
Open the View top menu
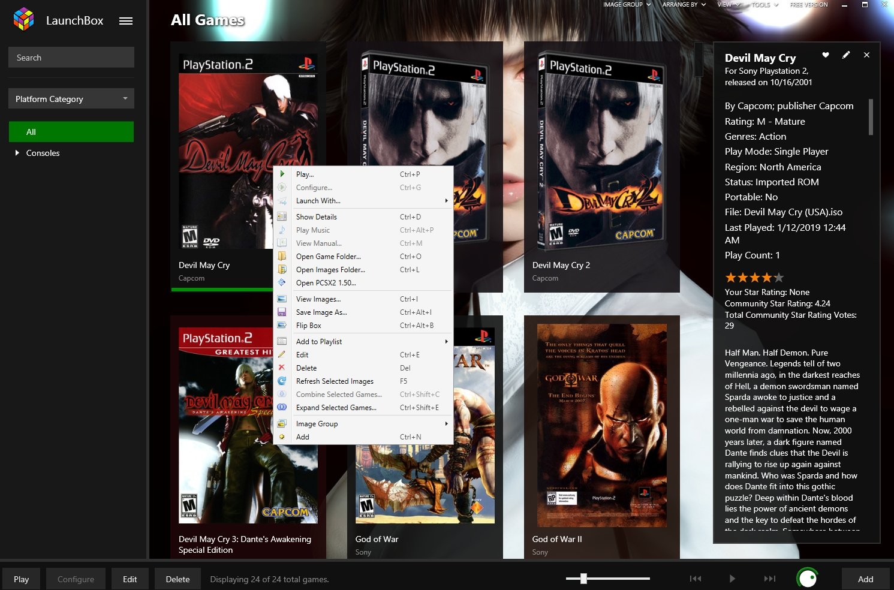coord(728,4)
